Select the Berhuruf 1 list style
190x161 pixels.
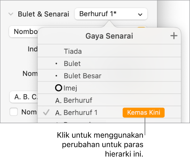click(80, 113)
